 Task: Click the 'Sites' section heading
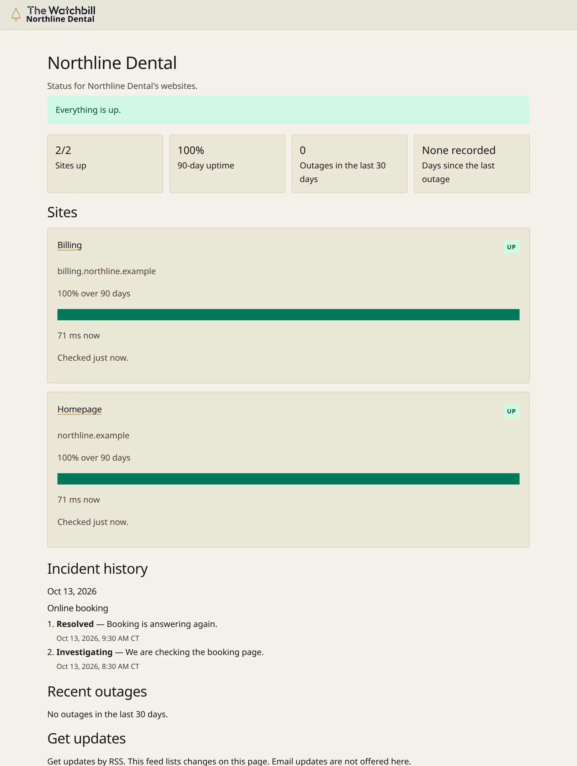pyautogui.click(x=62, y=212)
